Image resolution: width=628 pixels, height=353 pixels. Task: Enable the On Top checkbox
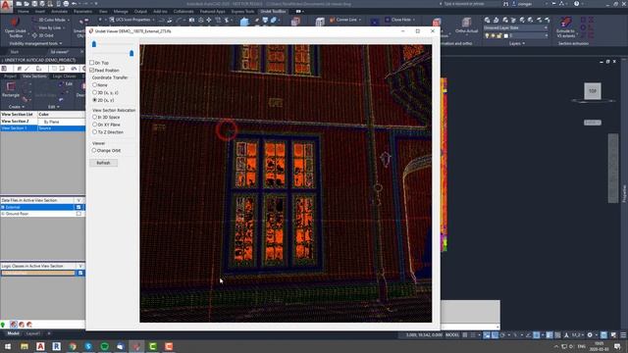[x=92, y=63]
